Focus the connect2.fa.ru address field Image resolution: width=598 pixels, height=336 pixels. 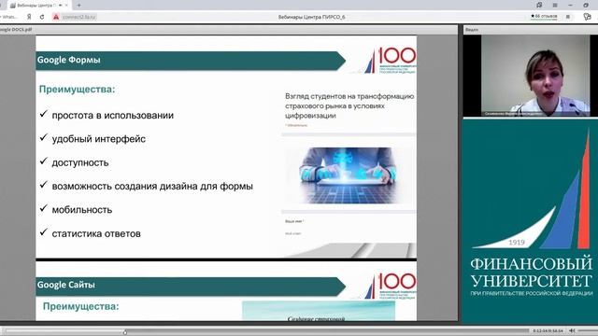pos(78,17)
